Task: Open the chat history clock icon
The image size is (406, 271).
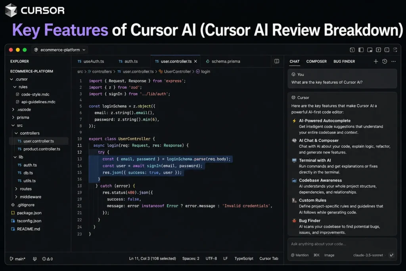Action: [385, 62]
